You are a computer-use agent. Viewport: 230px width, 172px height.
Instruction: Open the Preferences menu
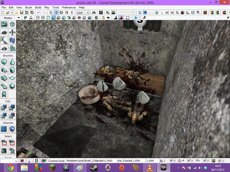69,7
